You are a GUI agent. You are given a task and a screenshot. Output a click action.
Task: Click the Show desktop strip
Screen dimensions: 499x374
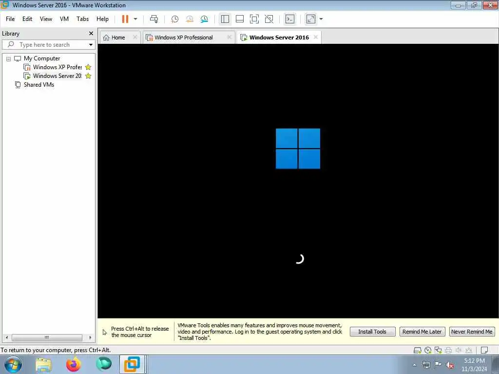pos(496,364)
